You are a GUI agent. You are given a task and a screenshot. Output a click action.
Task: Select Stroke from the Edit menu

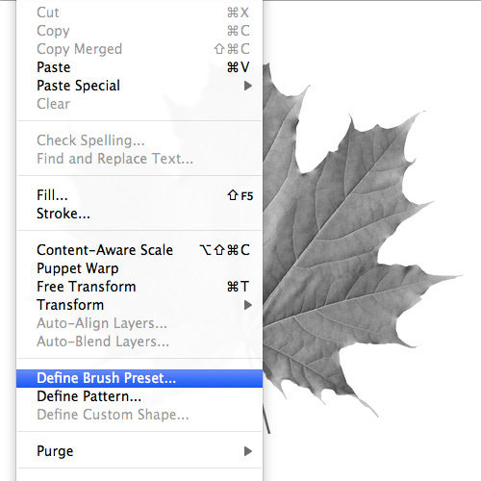point(139,214)
